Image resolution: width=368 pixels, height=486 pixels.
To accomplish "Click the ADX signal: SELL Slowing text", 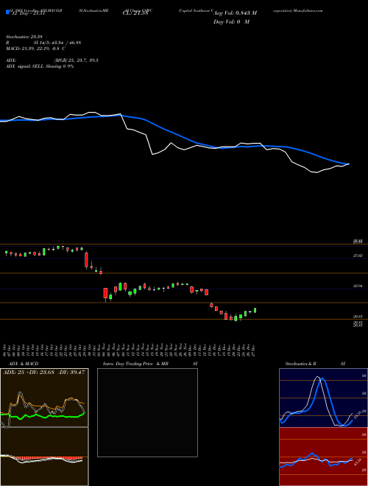I will (x=40, y=66).
